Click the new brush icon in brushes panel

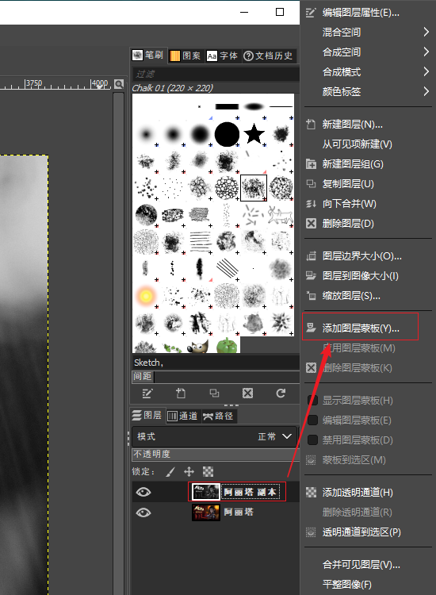point(181,393)
